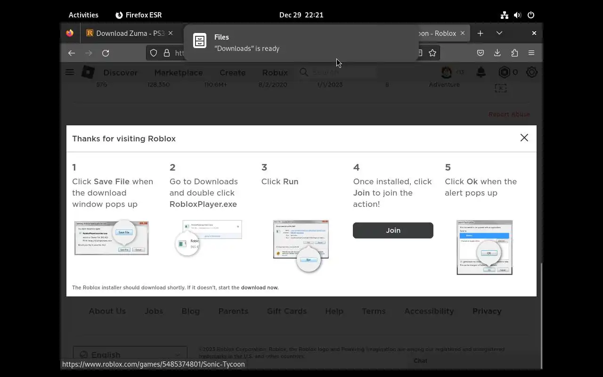This screenshot has width=603, height=377.
Task: Go back to the previous page
Action: click(x=72, y=53)
